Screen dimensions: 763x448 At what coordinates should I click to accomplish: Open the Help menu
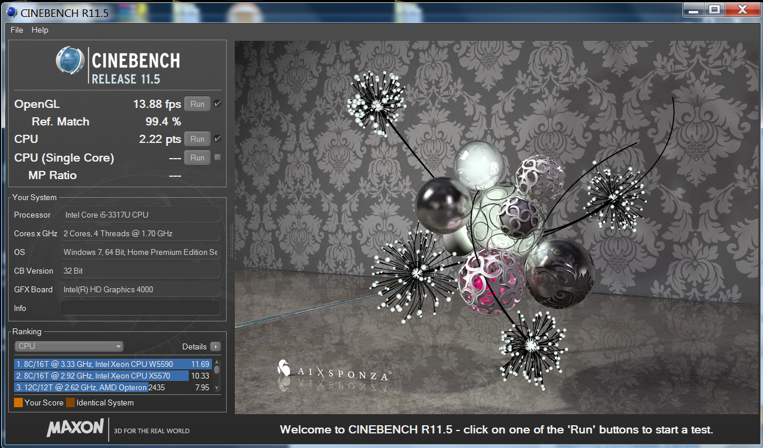tap(40, 30)
